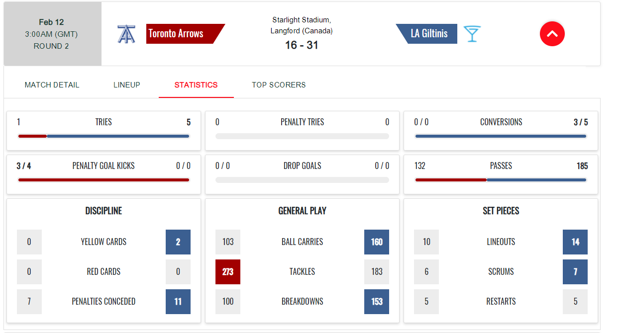The height and width of the screenshot is (333, 623).
Task: Click the LA Giltinis team name banner
Action: click(427, 34)
